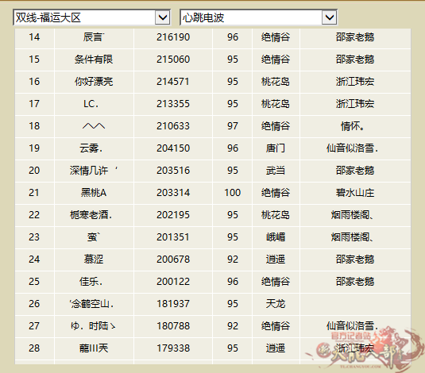Screen dimensions: 425x373
Task: Click score value 210633
Action: tap(173, 126)
